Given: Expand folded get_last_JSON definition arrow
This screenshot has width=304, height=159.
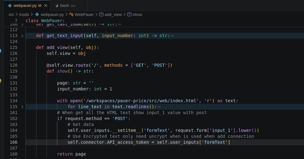Looking at the screenshot, I should 22,25.
